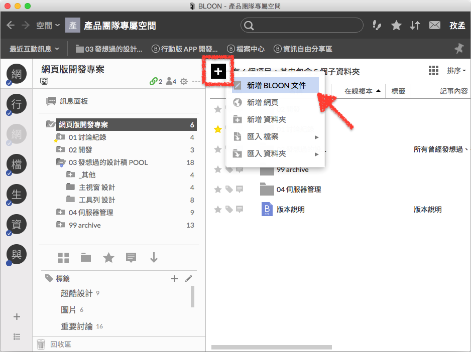Viewport: 471px width, 352px height.
Task: Expand the _其他 tree folder
Action: pyautogui.click(x=71, y=174)
